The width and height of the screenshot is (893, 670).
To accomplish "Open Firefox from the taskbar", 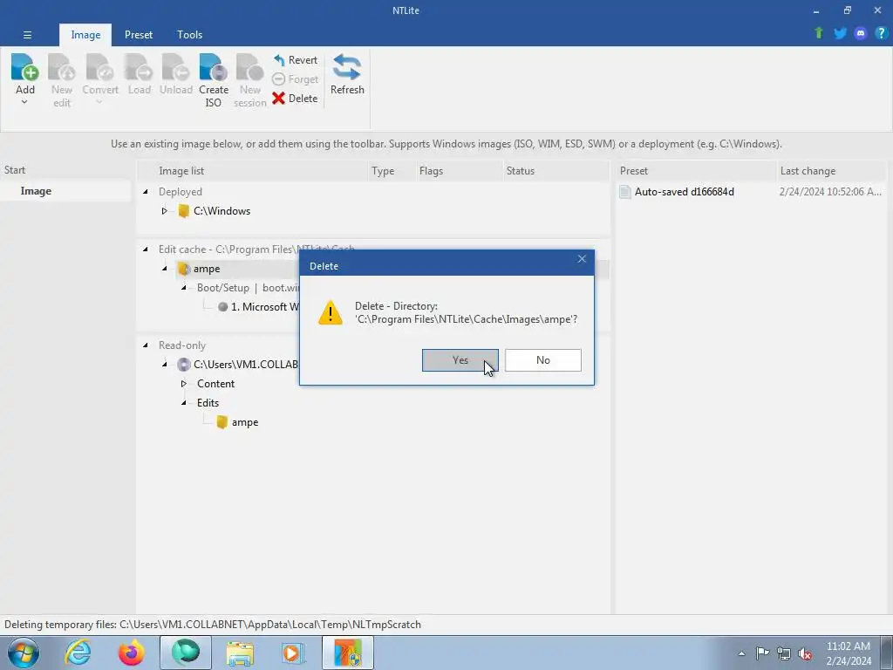I will click(x=132, y=653).
